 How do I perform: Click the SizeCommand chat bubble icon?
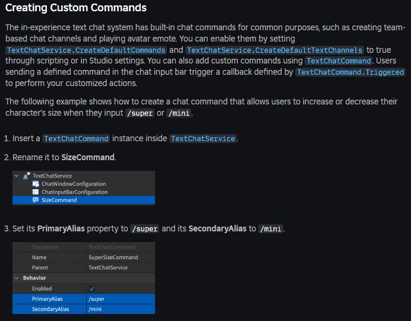tap(36, 200)
